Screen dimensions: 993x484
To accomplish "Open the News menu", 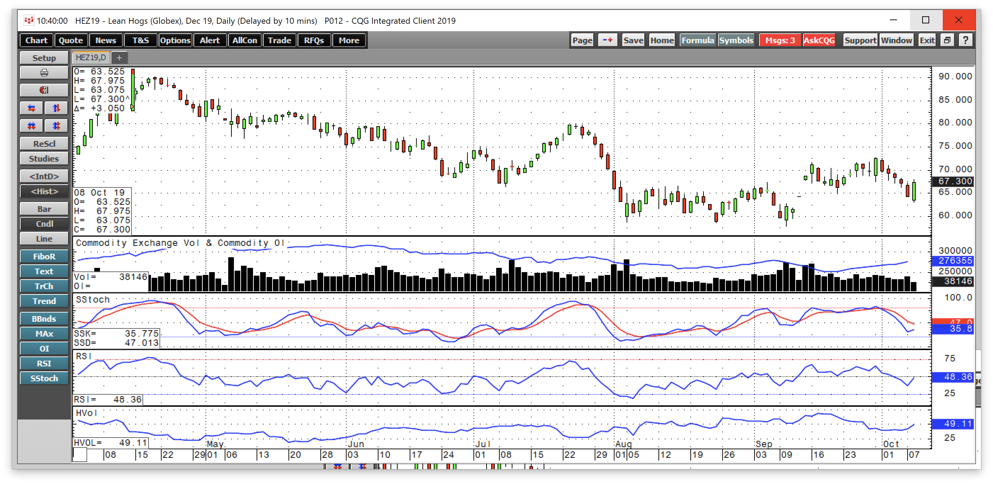I will [x=106, y=40].
